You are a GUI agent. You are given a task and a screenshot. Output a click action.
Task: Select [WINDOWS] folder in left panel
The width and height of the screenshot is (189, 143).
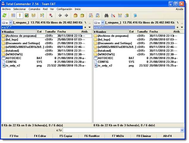47,55
